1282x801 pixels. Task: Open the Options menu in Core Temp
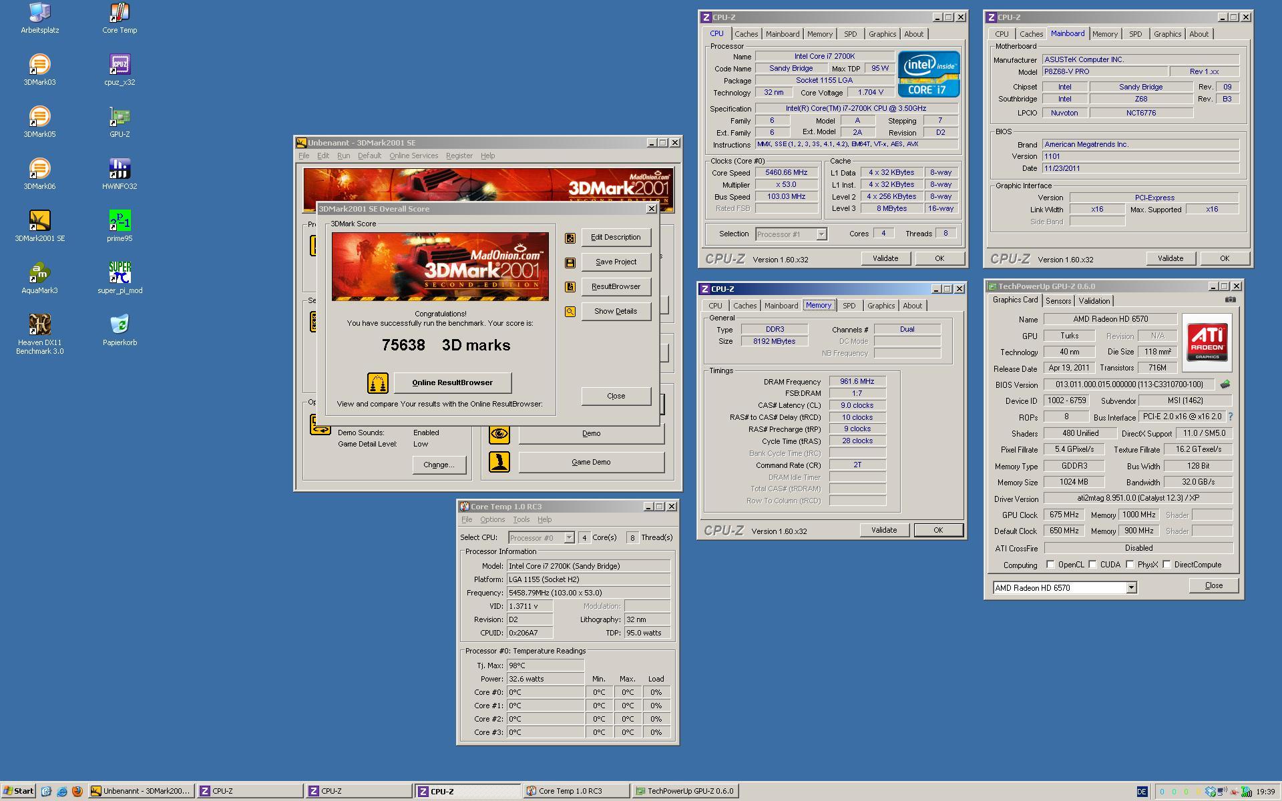[x=492, y=519]
